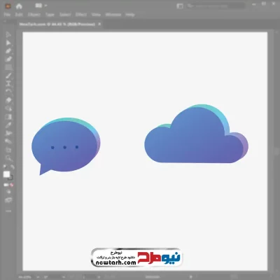Open Edit Toolbar three dots
Screen dimensions: 280x280
[8, 211]
